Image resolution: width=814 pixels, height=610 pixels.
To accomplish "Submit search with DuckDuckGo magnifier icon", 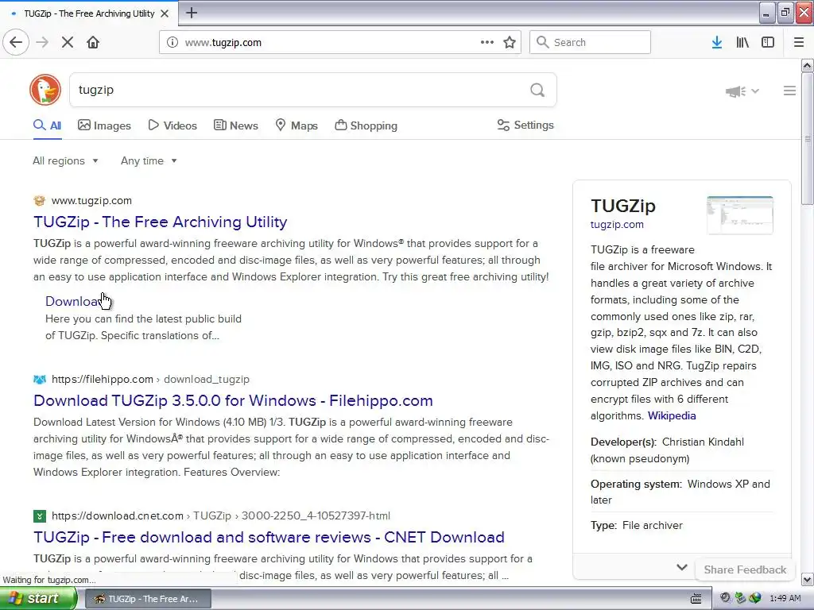I will coord(537,91).
